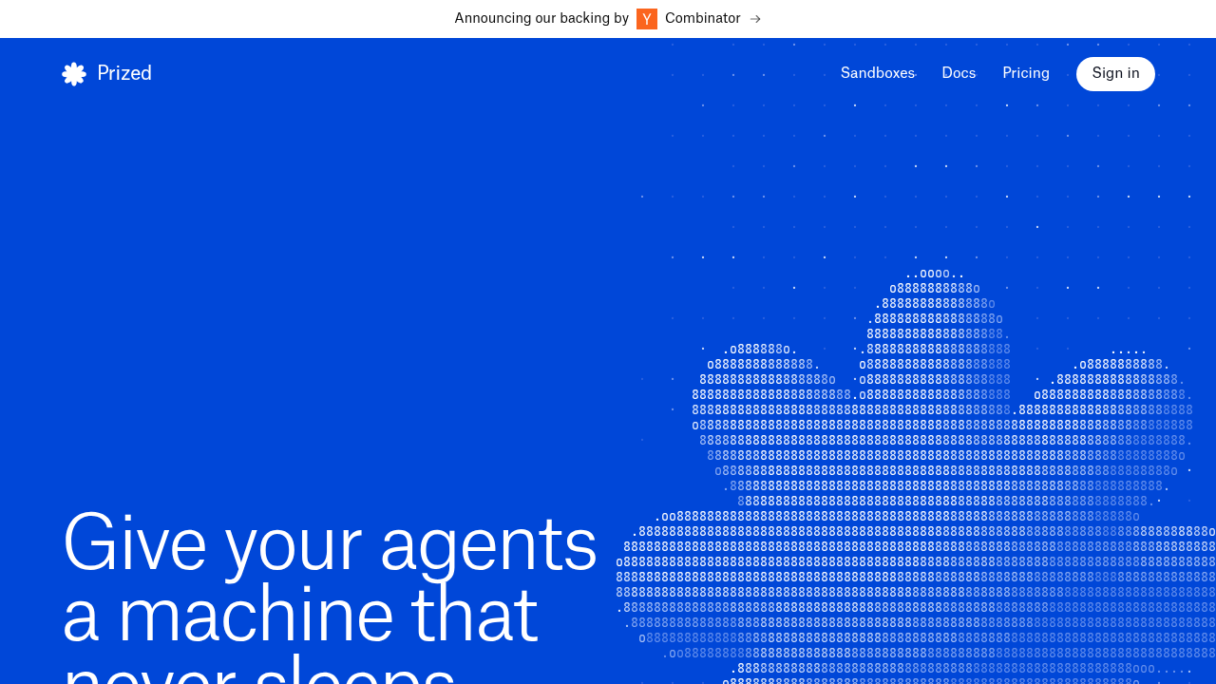Click the "Give your agents" headline line
Viewport: 1216px width, 684px height.
point(330,543)
